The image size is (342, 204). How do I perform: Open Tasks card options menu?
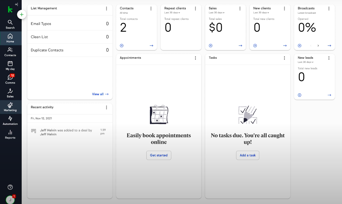[284, 58]
